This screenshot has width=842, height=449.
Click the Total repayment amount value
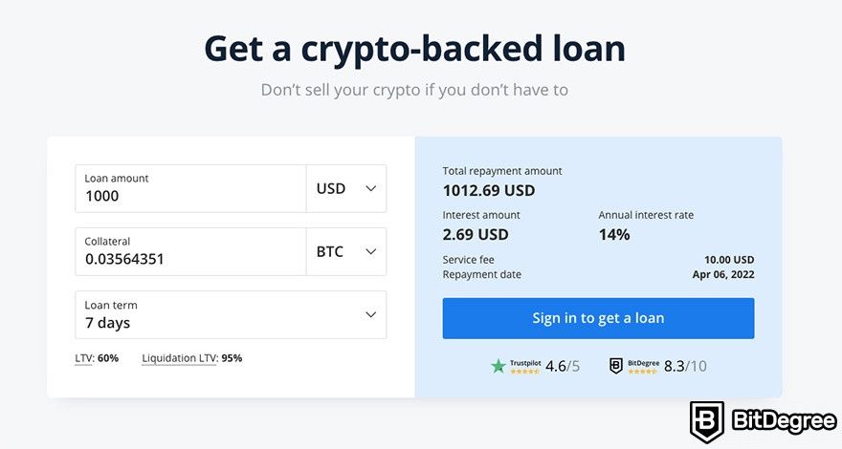click(x=489, y=190)
